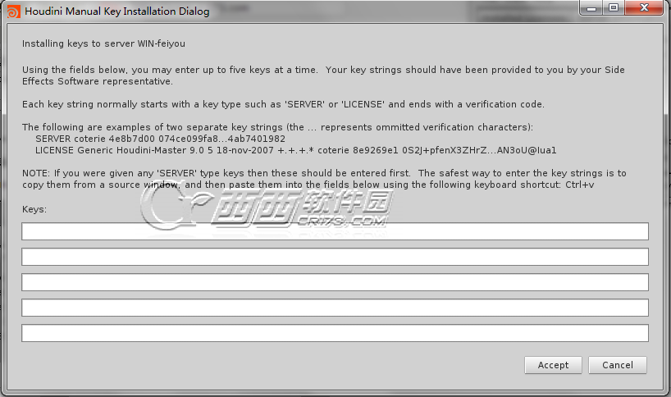The image size is (671, 397).
Task: Focus the first Keys input field
Action: [x=335, y=231]
